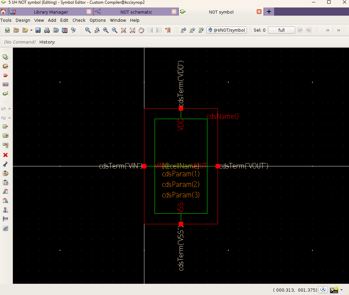This screenshot has height=295, width=349.
Task: Select the add pin tool
Action: pos(5,76)
